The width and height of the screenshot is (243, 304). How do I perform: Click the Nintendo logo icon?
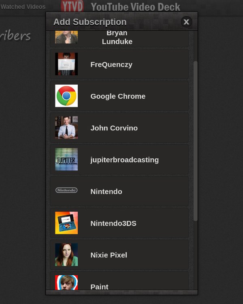(x=66, y=190)
